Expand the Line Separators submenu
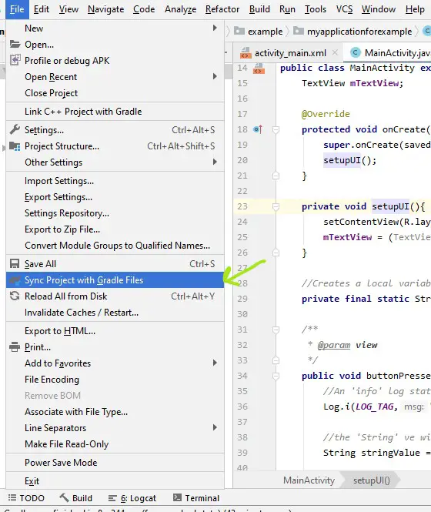Image resolution: width=431 pixels, height=512 pixels. 215,427
